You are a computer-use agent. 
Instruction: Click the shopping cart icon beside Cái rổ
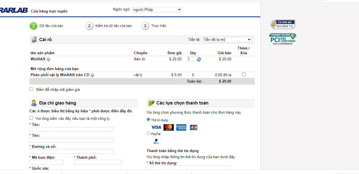[x=34, y=39]
